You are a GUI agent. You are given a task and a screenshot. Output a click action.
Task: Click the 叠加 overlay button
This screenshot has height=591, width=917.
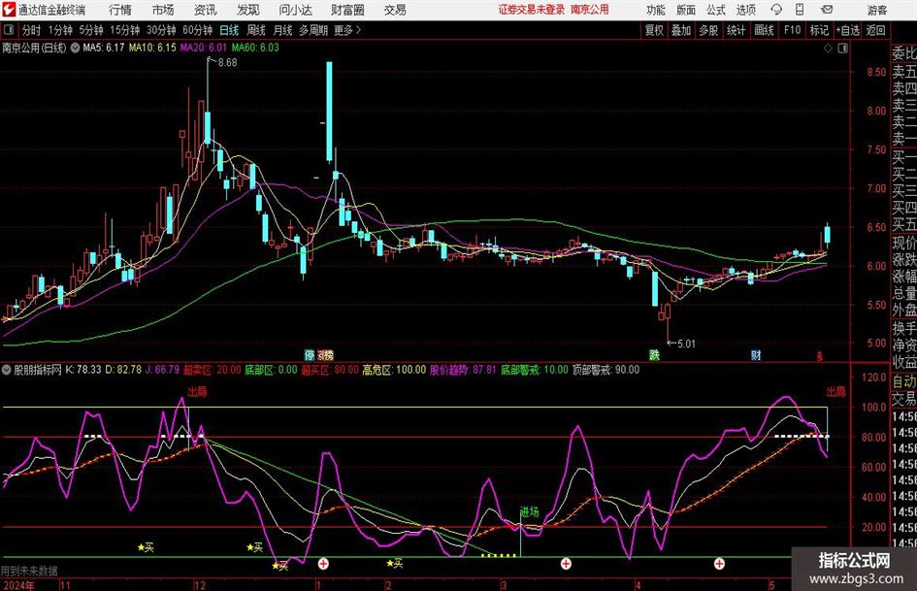point(681,30)
